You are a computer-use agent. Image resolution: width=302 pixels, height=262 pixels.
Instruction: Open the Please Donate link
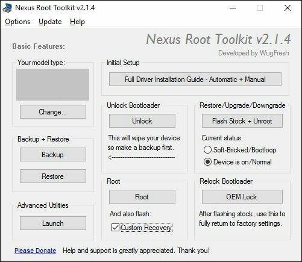[x=35, y=251]
